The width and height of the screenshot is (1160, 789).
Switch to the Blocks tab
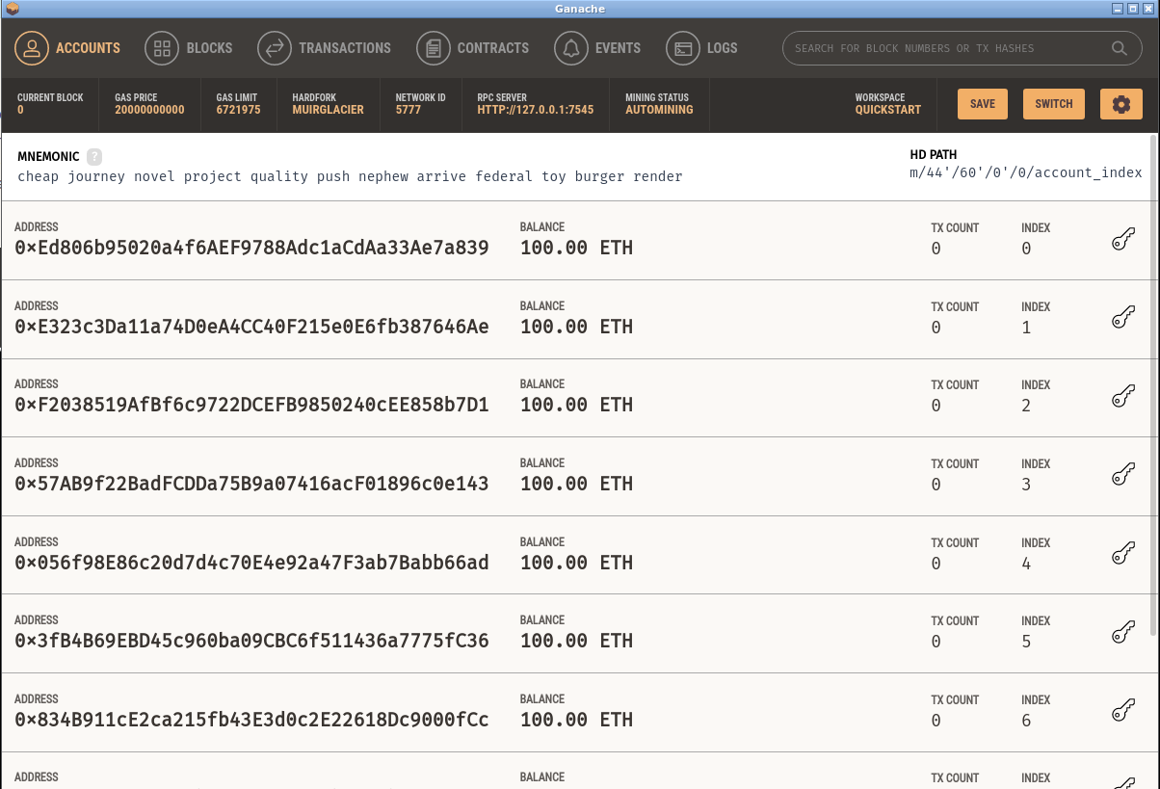[x=189, y=48]
